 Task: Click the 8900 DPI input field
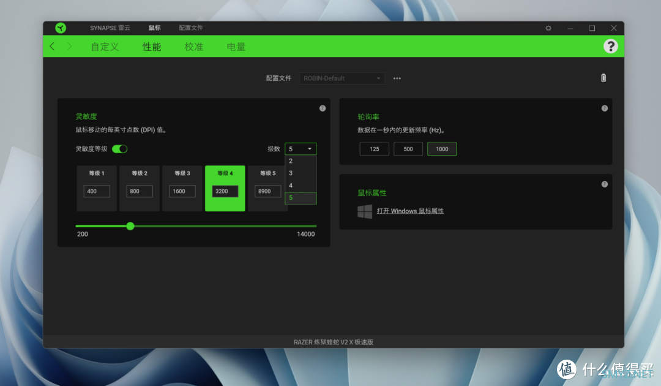267,191
